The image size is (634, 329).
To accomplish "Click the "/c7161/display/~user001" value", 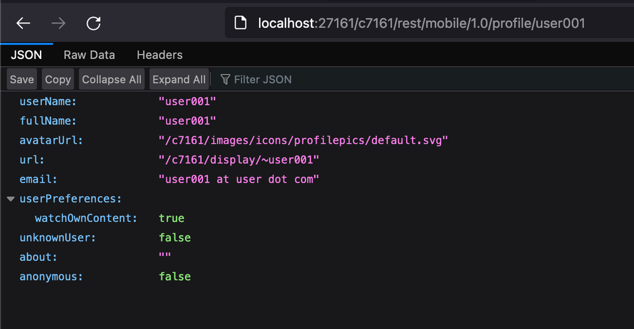I will click(x=239, y=160).
